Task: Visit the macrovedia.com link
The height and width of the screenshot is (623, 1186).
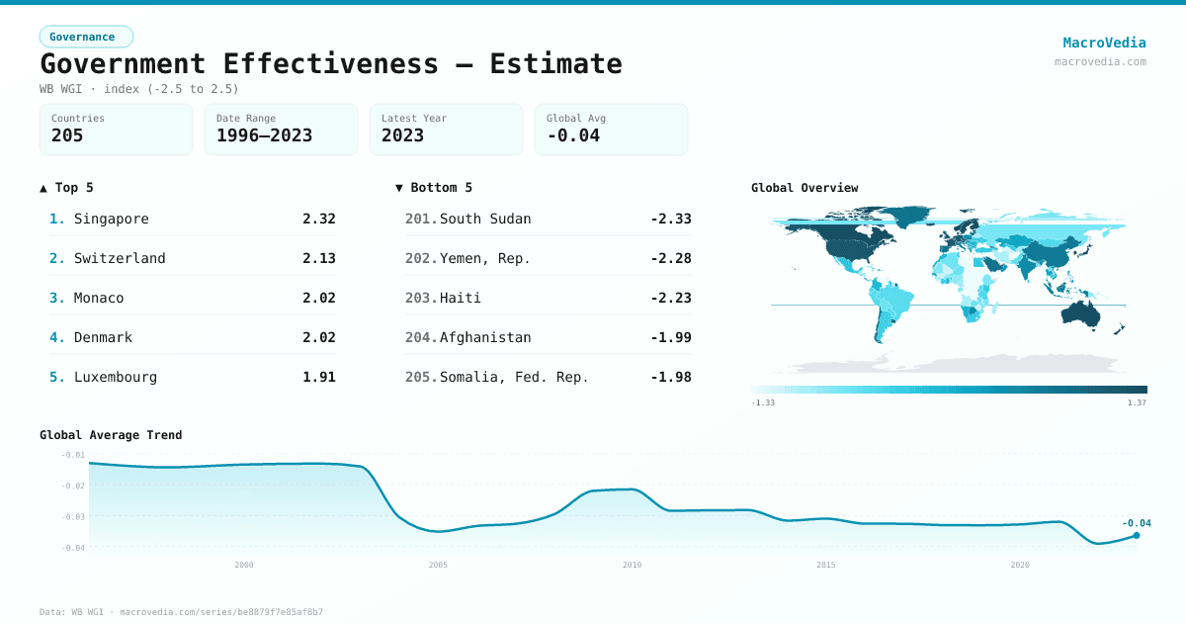Action: pyautogui.click(x=1100, y=61)
